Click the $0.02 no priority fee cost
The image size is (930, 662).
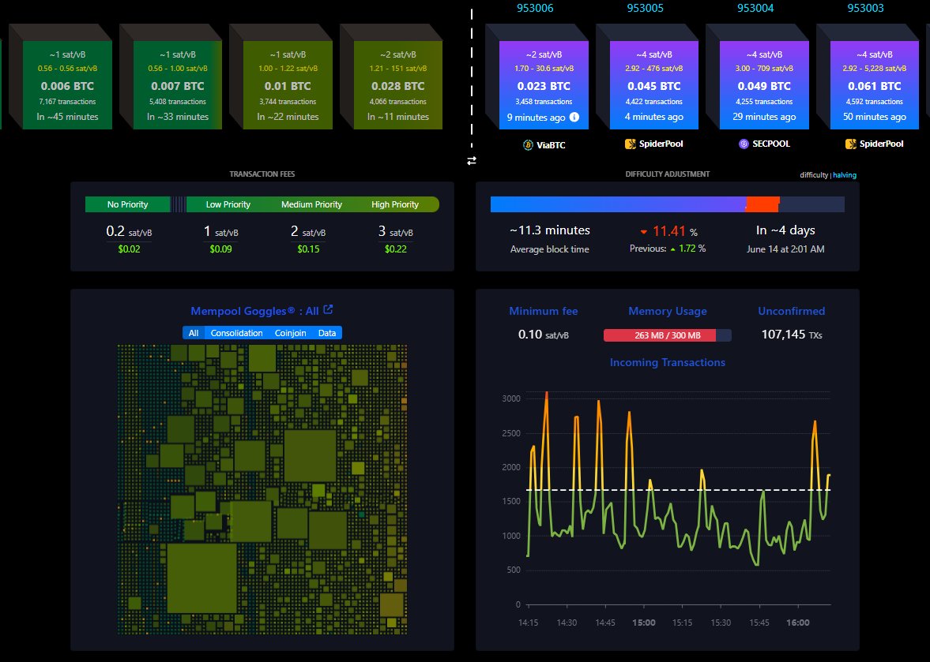[129, 249]
